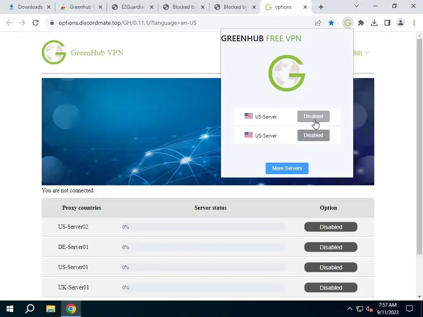423x317 pixels.
Task: Click the GreenHub extension icon in toolbar
Action: pos(348,23)
